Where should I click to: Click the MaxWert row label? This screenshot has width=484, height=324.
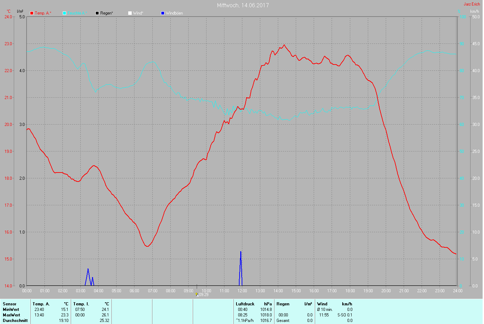tap(11, 315)
